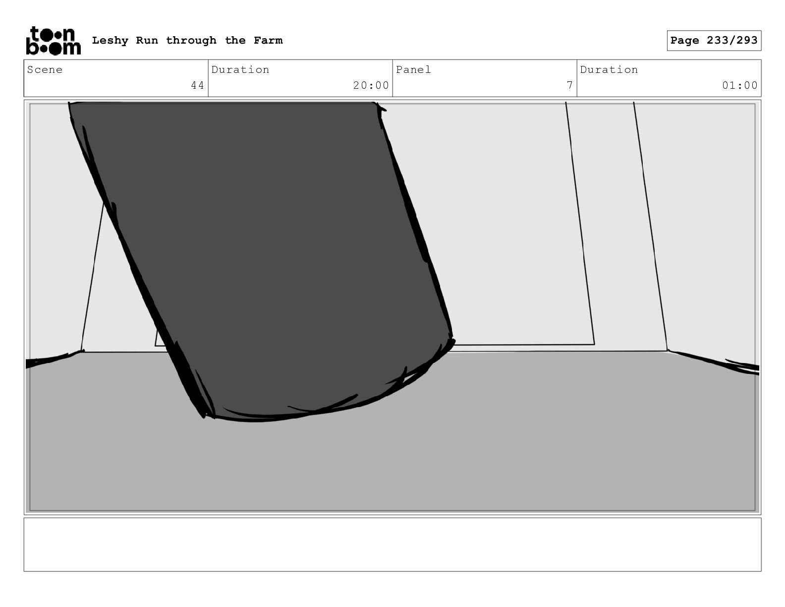Select the title 'Leshy Run through the Farm'
The image size is (785, 607).
click(x=187, y=40)
